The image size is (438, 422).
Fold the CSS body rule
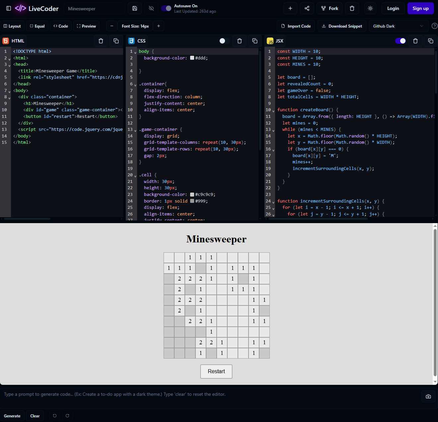135,52
